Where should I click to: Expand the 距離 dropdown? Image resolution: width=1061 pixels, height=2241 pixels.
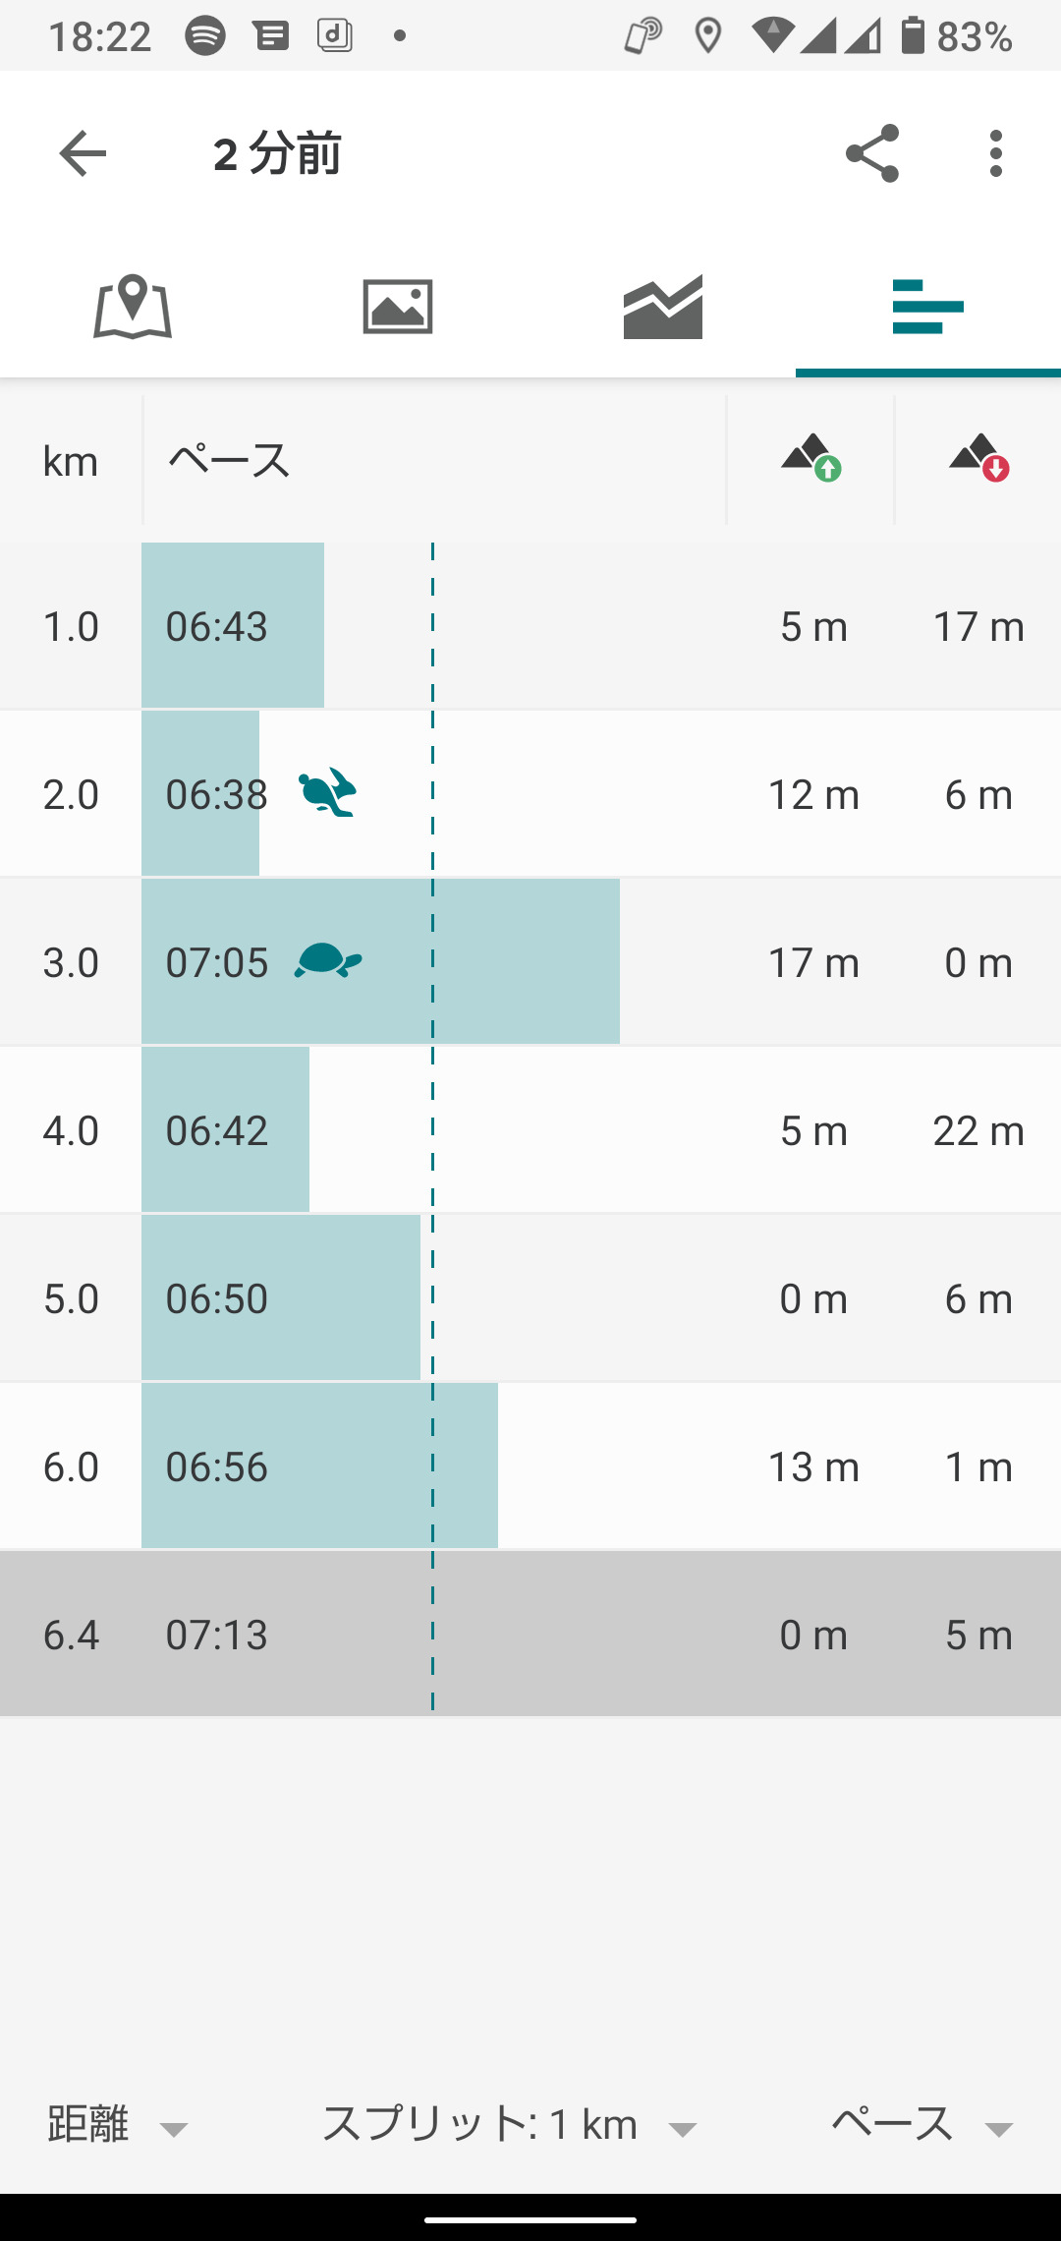(116, 2125)
